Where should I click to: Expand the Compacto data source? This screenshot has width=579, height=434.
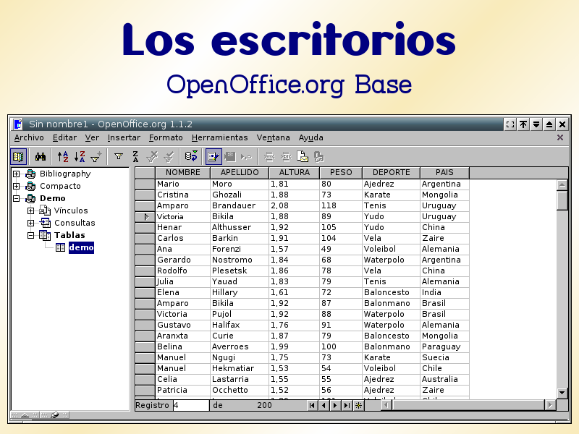(x=16, y=186)
